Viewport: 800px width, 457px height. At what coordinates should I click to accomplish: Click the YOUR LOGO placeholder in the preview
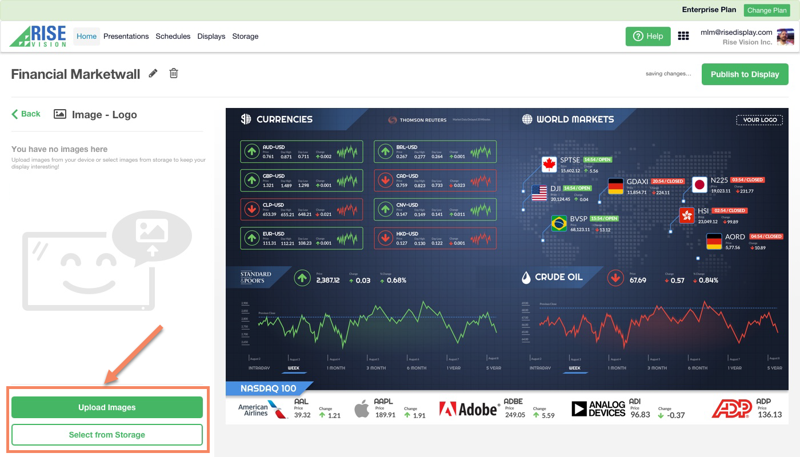759,119
